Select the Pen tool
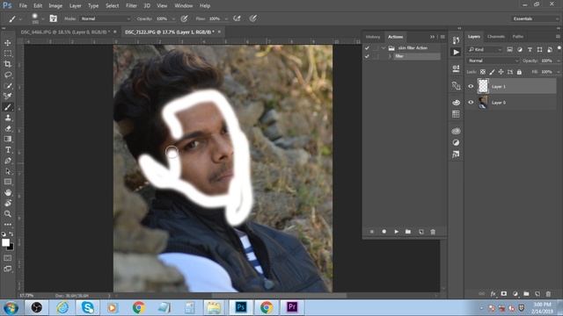This screenshot has height=316, width=563. 8,161
